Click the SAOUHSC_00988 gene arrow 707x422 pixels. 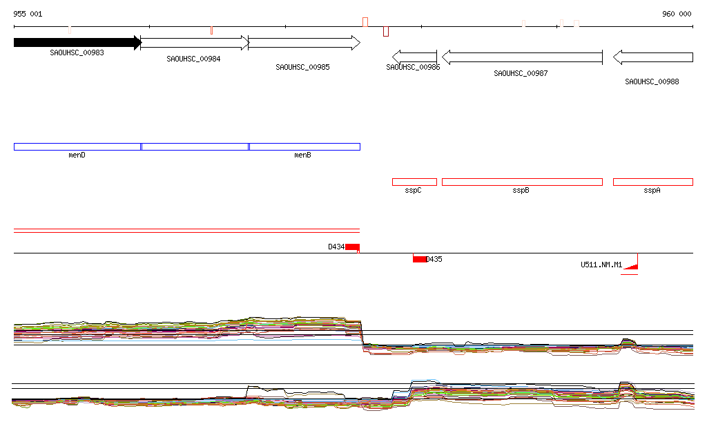click(653, 57)
